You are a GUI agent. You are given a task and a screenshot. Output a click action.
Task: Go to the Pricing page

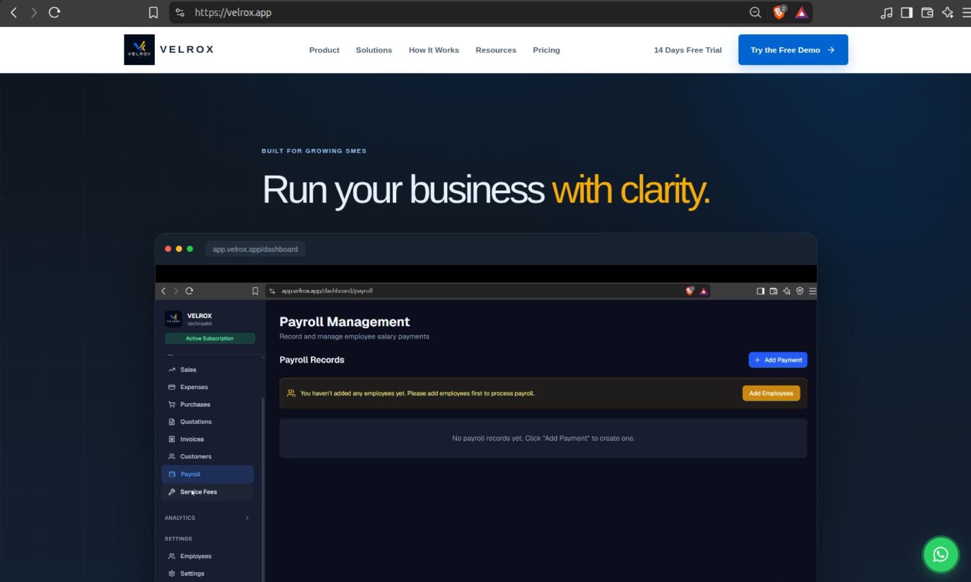click(546, 50)
